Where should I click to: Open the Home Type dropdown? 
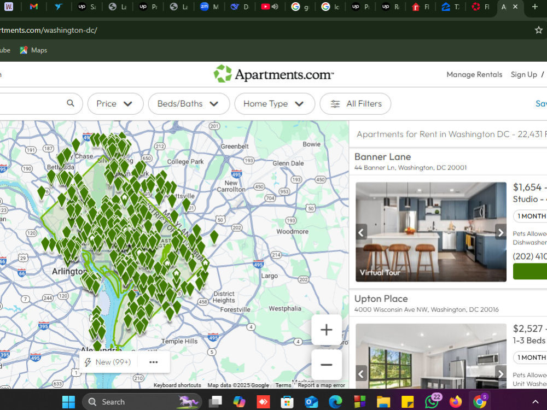[275, 103]
